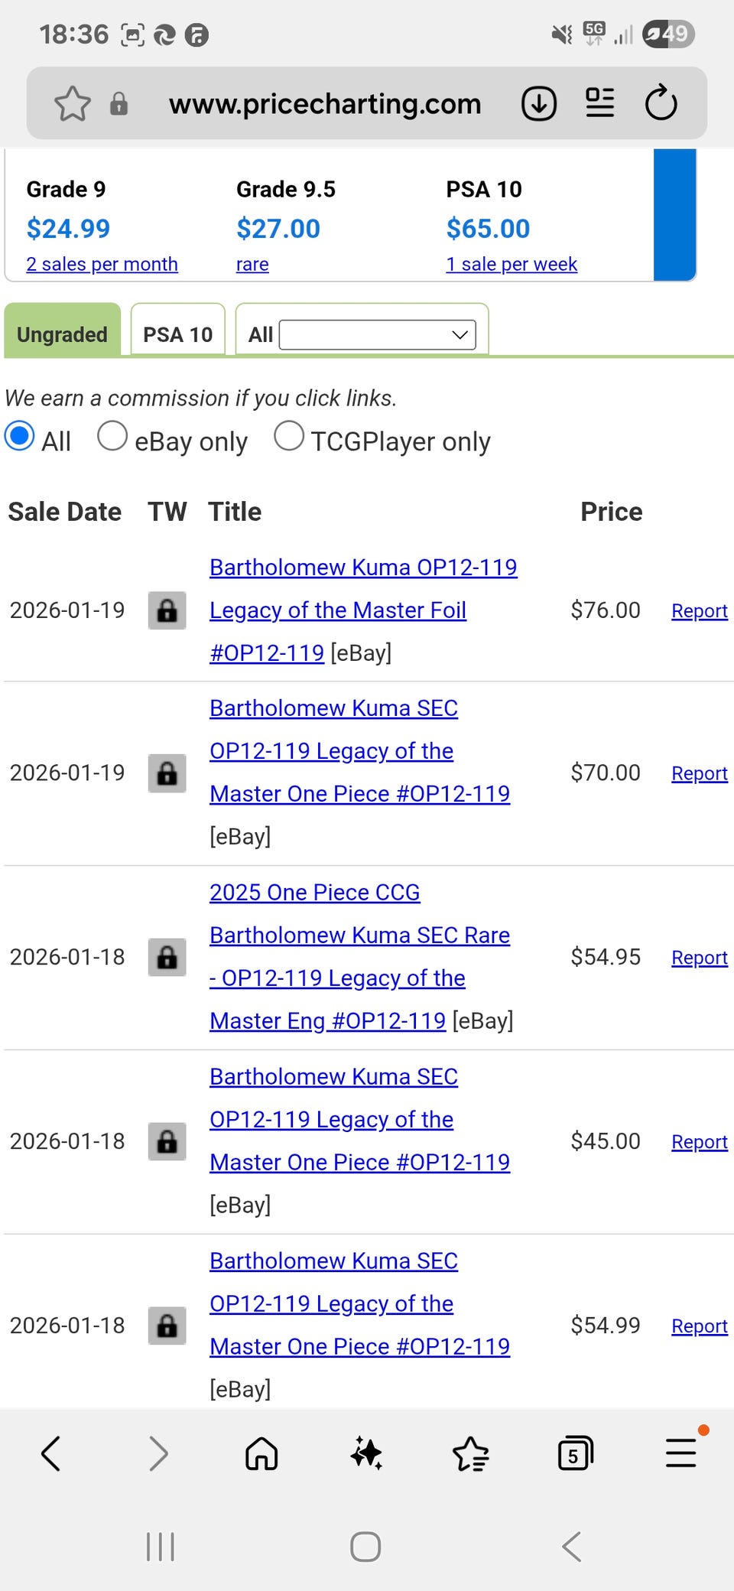Open the 2025 One Piece CCG listing
734x1591 pixels.
pyautogui.click(x=314, y=893)
